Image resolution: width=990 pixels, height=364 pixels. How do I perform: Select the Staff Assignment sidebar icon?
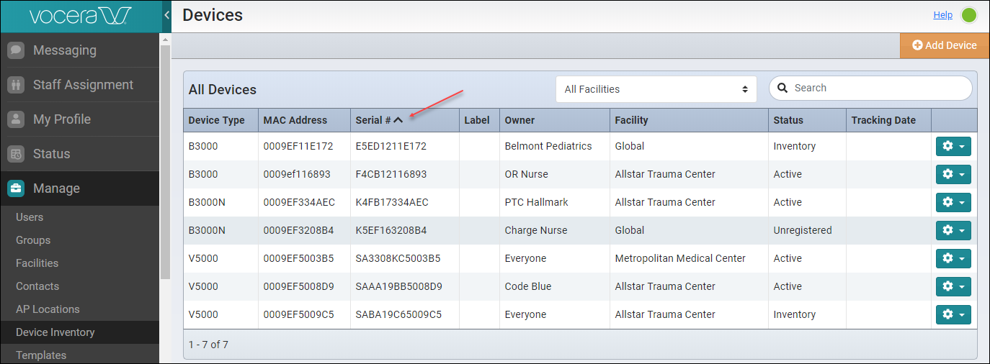pyautogui.click(x=16, y=85)
